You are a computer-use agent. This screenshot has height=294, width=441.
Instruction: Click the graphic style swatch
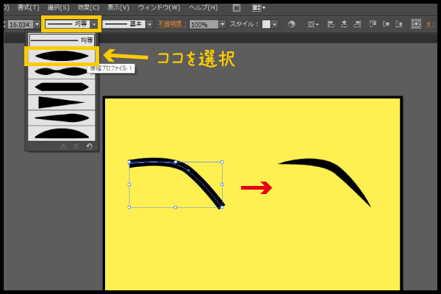265,24
